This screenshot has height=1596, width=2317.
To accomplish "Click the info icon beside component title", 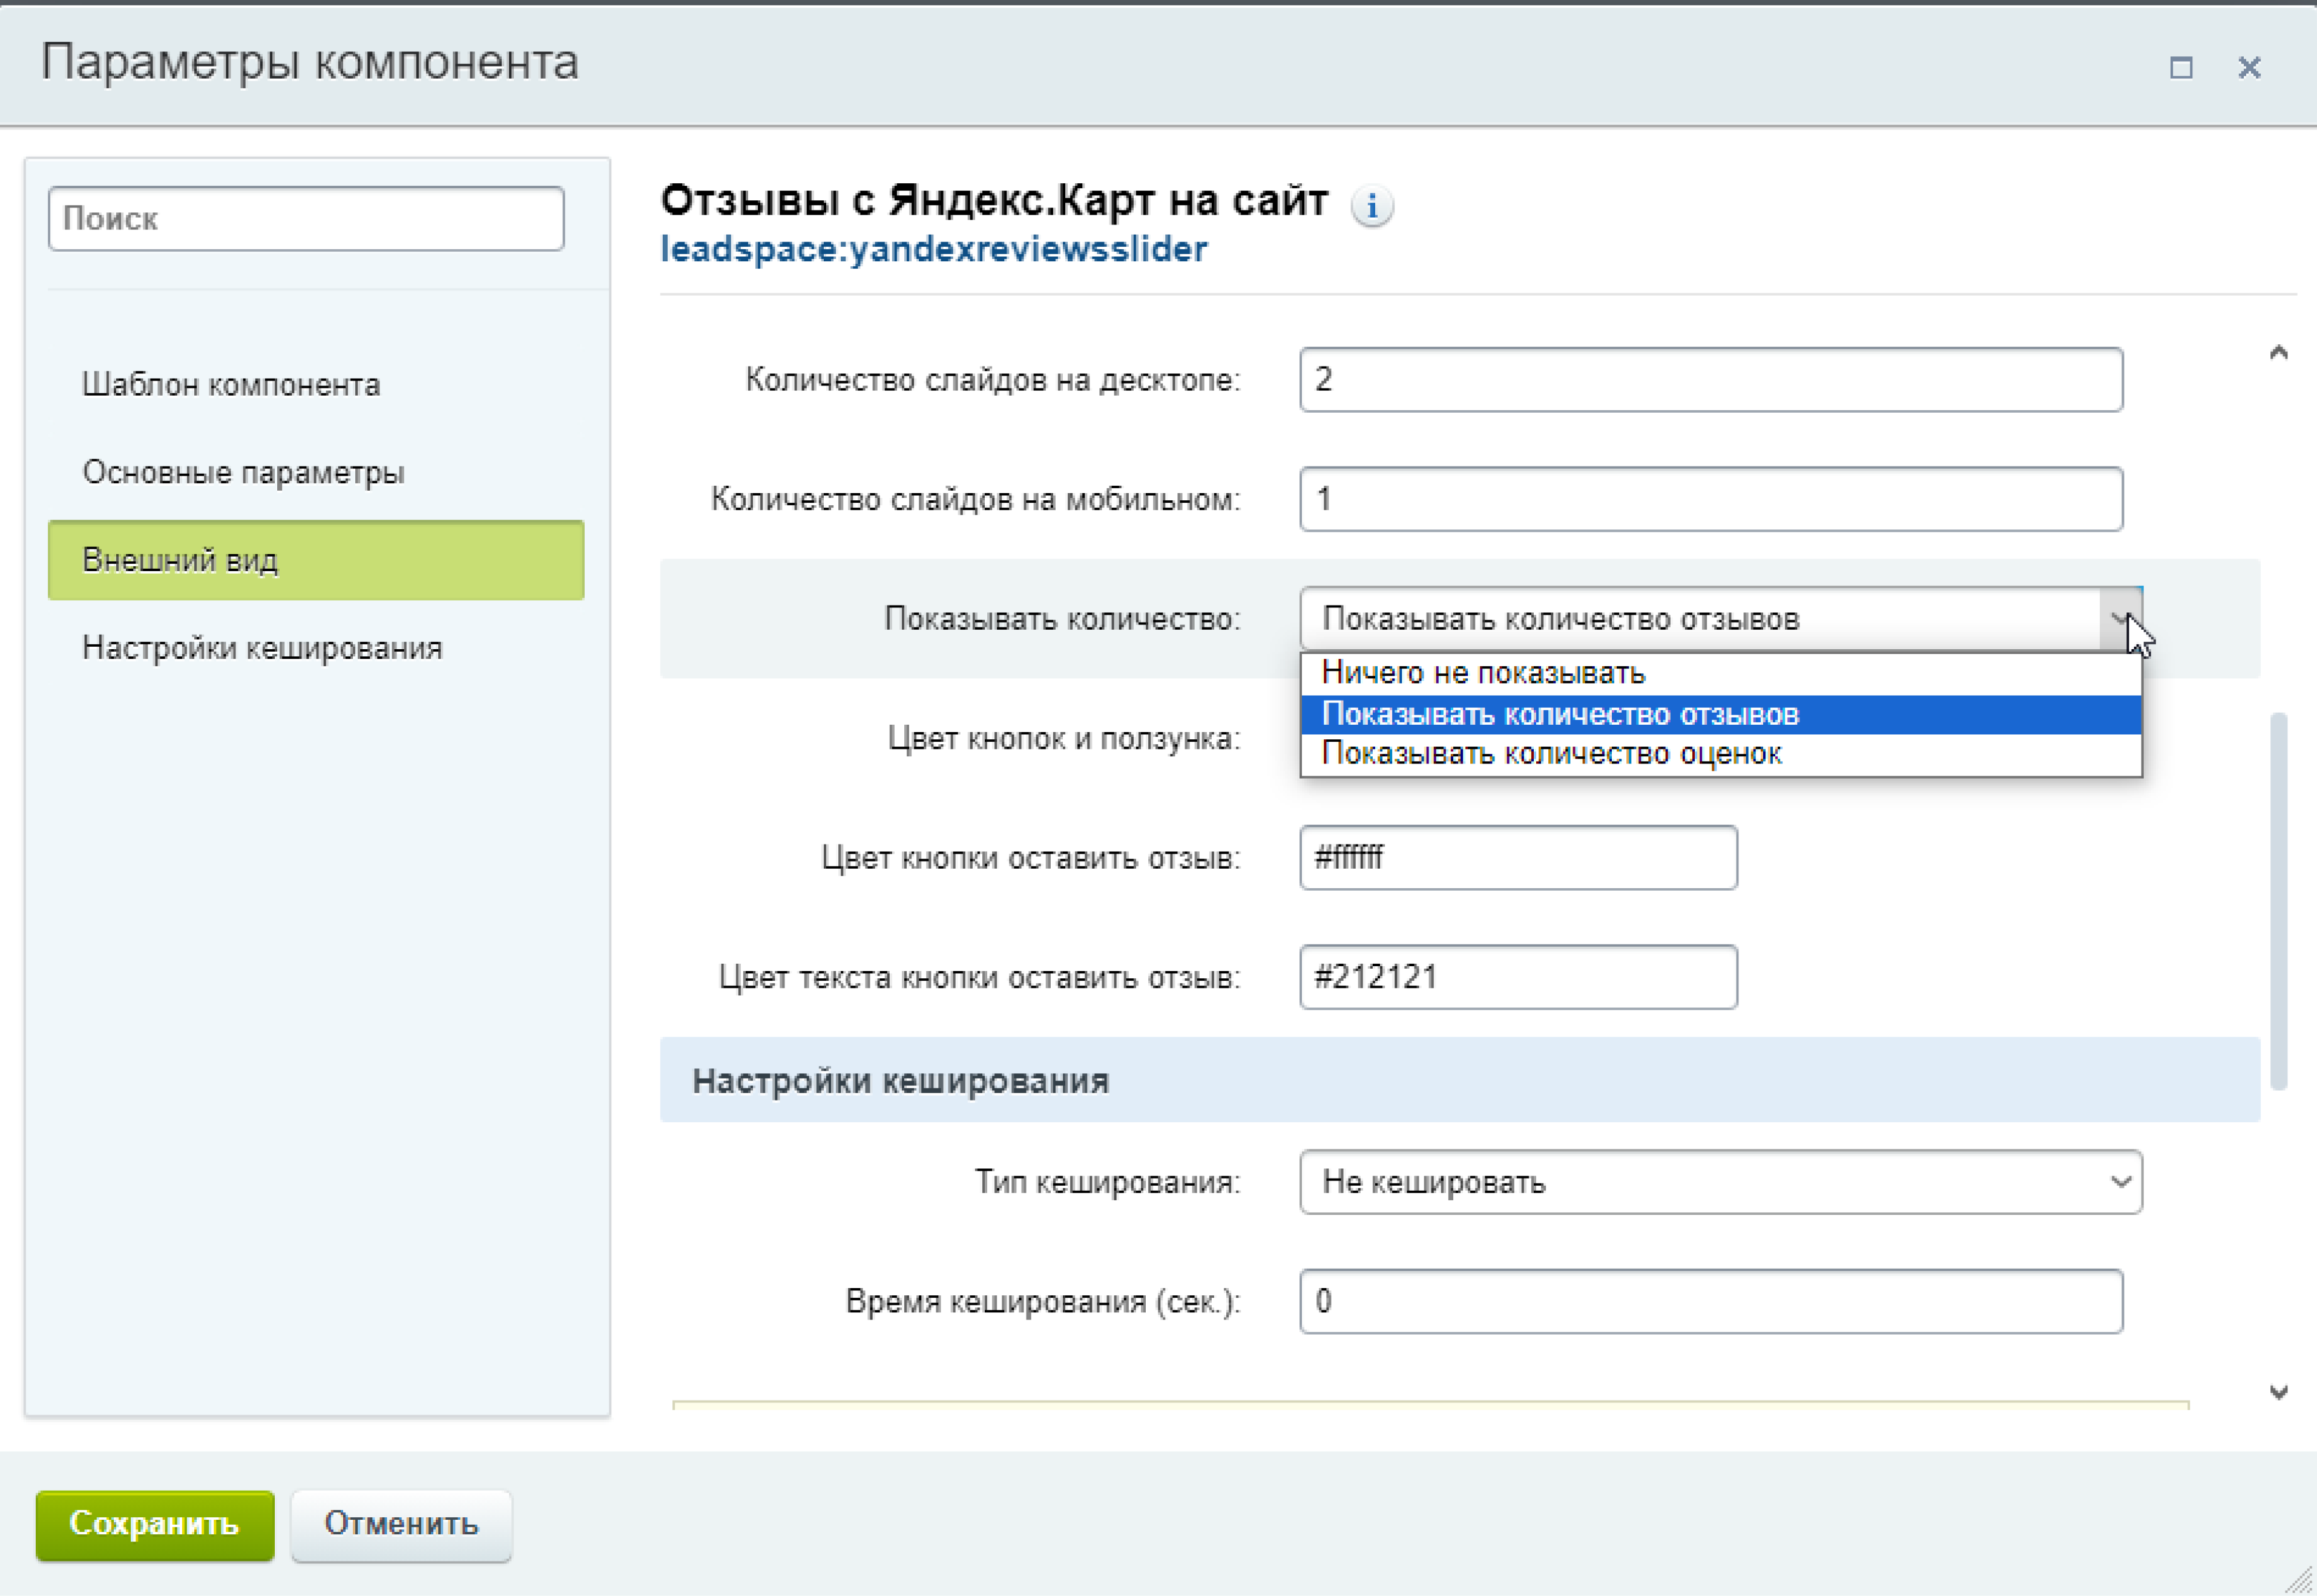I will click(1372, 206).
